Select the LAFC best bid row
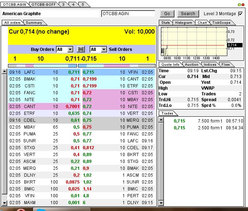 [44, 72]
